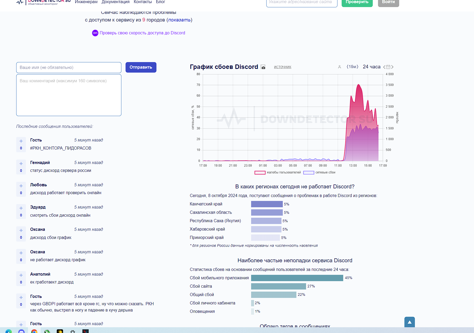
Task: Click the Отправить button
Action: [141, 67]
